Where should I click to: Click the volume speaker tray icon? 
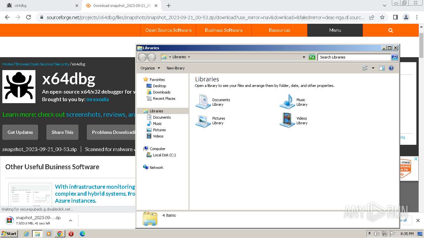pyautogui.click(x=377, y=234)
